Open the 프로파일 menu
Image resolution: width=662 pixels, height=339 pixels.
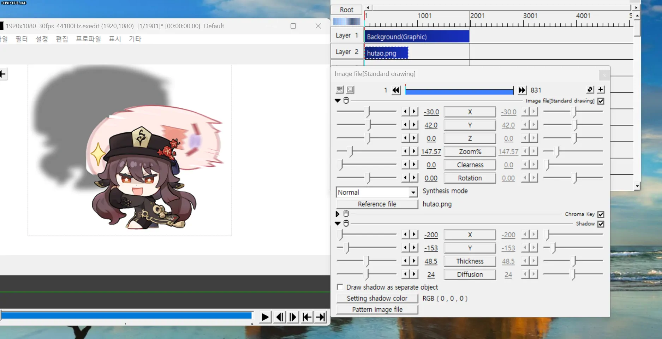[88, 39]
